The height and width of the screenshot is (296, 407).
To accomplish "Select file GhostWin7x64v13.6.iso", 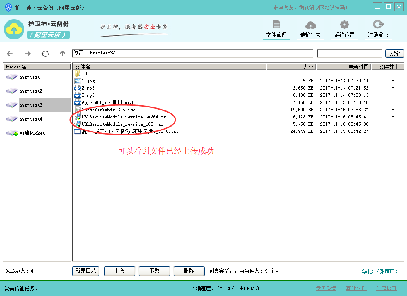I will (108, 110).
